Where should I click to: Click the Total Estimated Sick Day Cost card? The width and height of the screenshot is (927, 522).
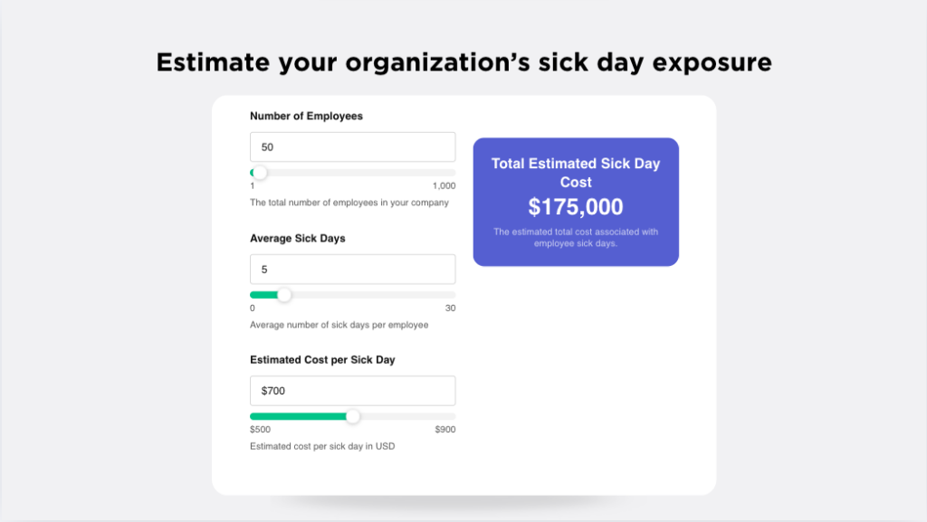(576, 201)
